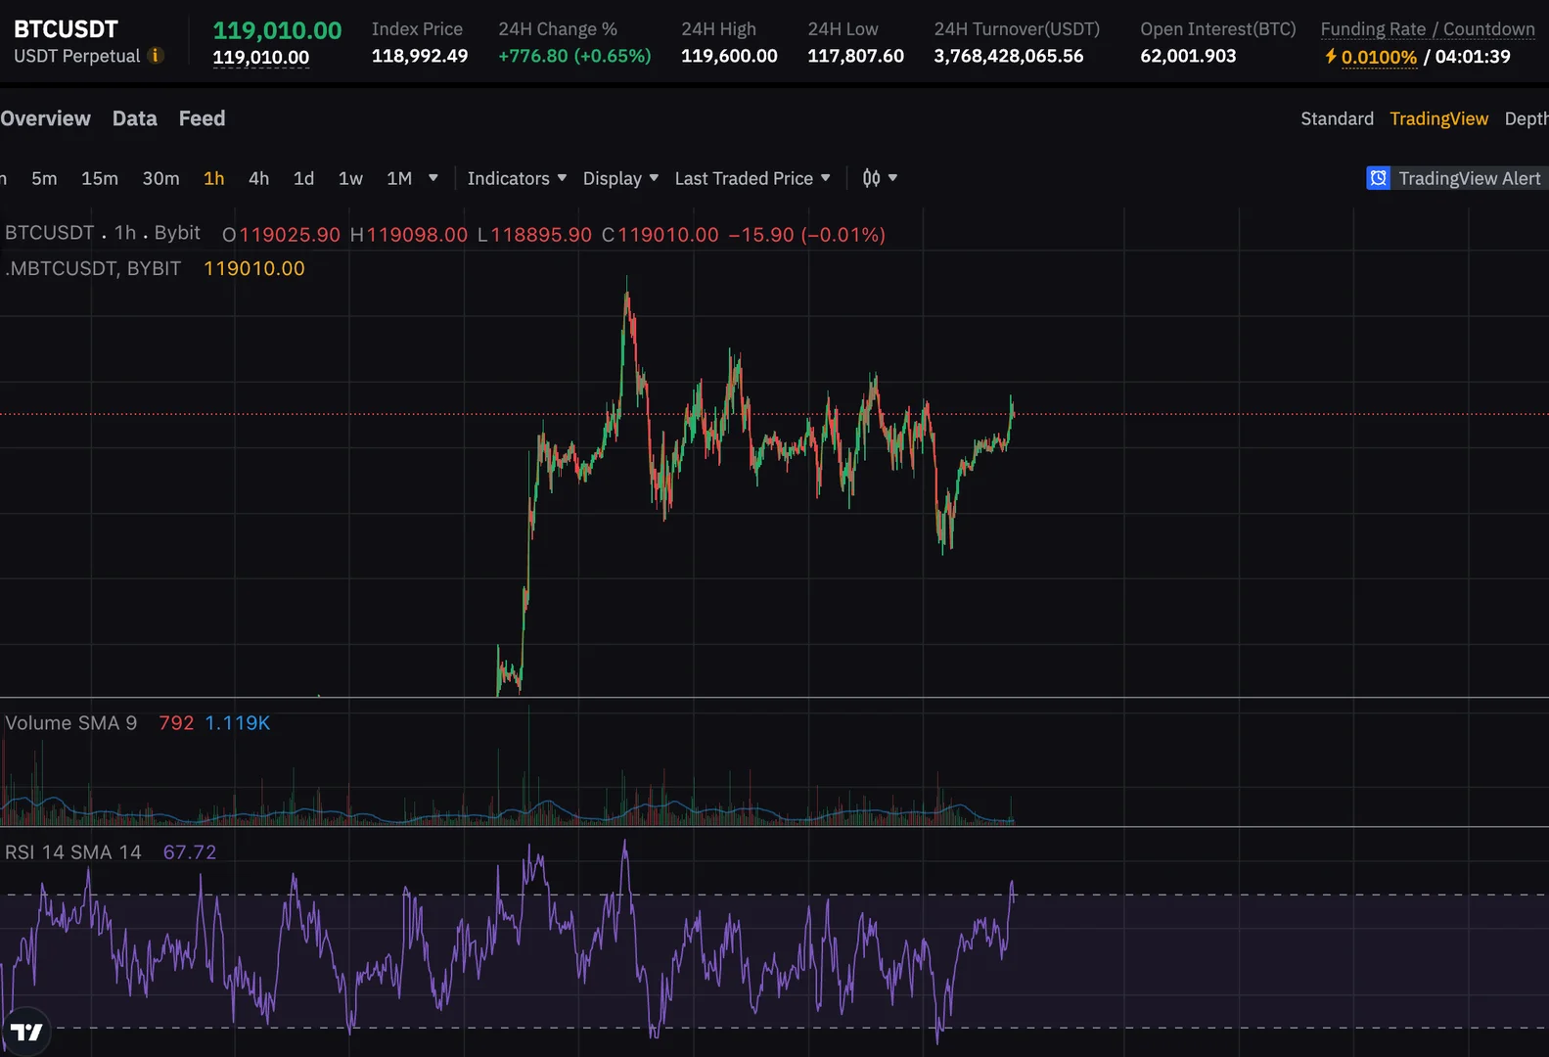Image resolution: width=1549 pixels, height=1057 pixels.
Task: Click the 24H High value 119,600.00
Action: pos(729,56)
